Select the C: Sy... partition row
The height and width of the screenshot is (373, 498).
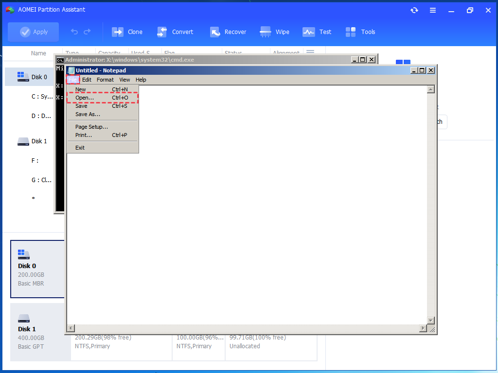42,97
